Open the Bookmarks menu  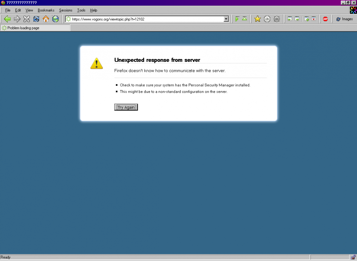pyautogui.click(x=46, y=10)
